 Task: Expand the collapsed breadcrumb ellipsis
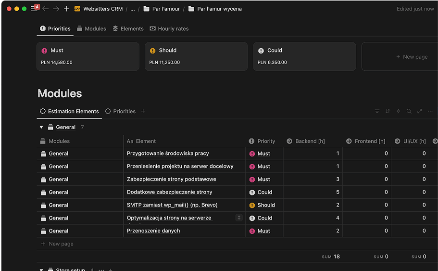(132, 9)
